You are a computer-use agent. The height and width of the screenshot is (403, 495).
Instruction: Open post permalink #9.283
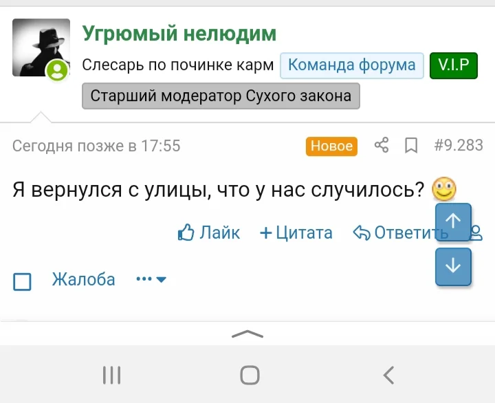[459, 145]
